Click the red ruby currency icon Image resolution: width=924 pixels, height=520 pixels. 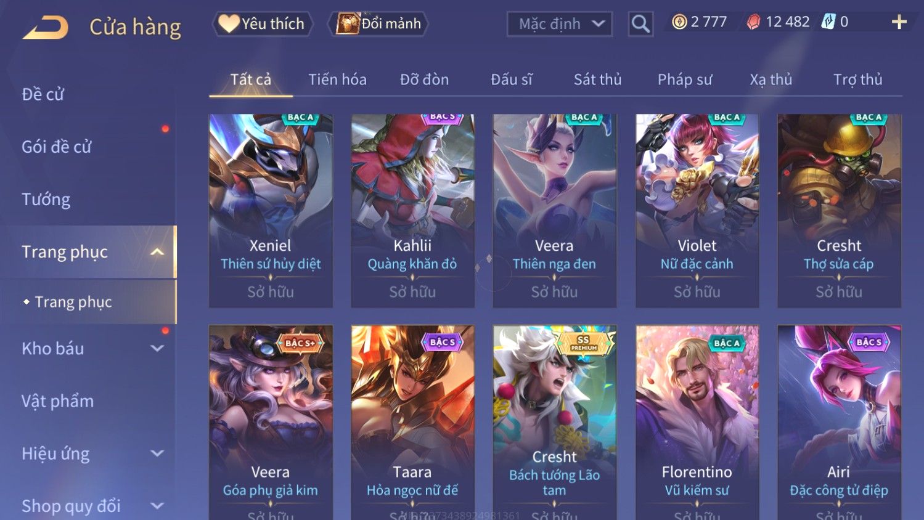tap(753, 22)
